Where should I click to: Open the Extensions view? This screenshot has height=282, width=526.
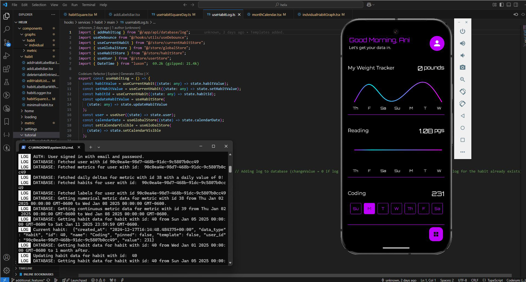[7, 69]
